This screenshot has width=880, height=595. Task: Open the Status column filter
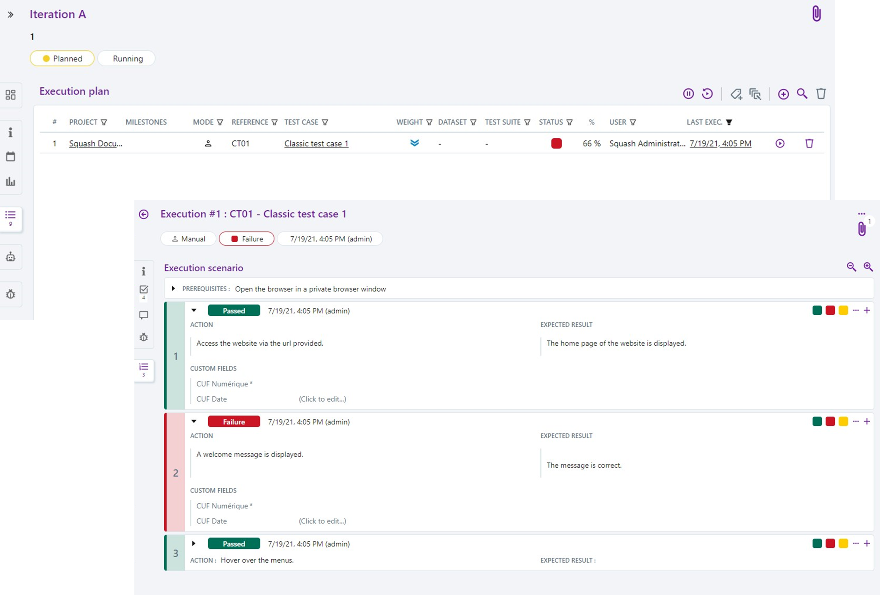569,122
